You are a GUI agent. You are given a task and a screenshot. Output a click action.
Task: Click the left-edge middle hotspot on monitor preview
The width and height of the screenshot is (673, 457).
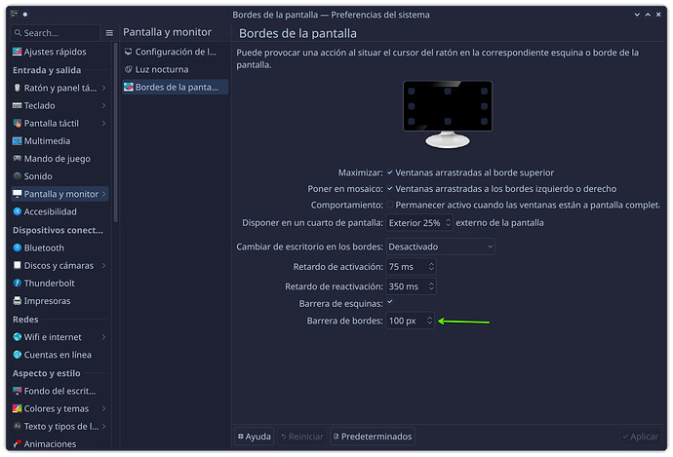(x=412, y=106)
